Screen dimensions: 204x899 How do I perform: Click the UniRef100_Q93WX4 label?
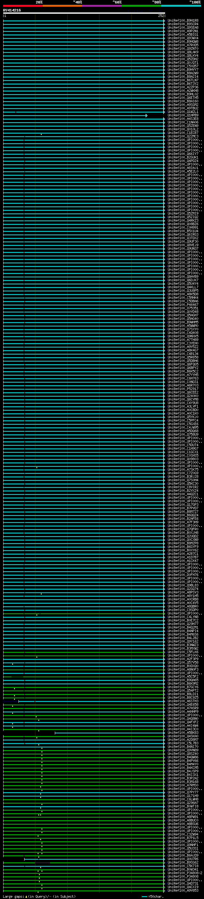point(183,38)
